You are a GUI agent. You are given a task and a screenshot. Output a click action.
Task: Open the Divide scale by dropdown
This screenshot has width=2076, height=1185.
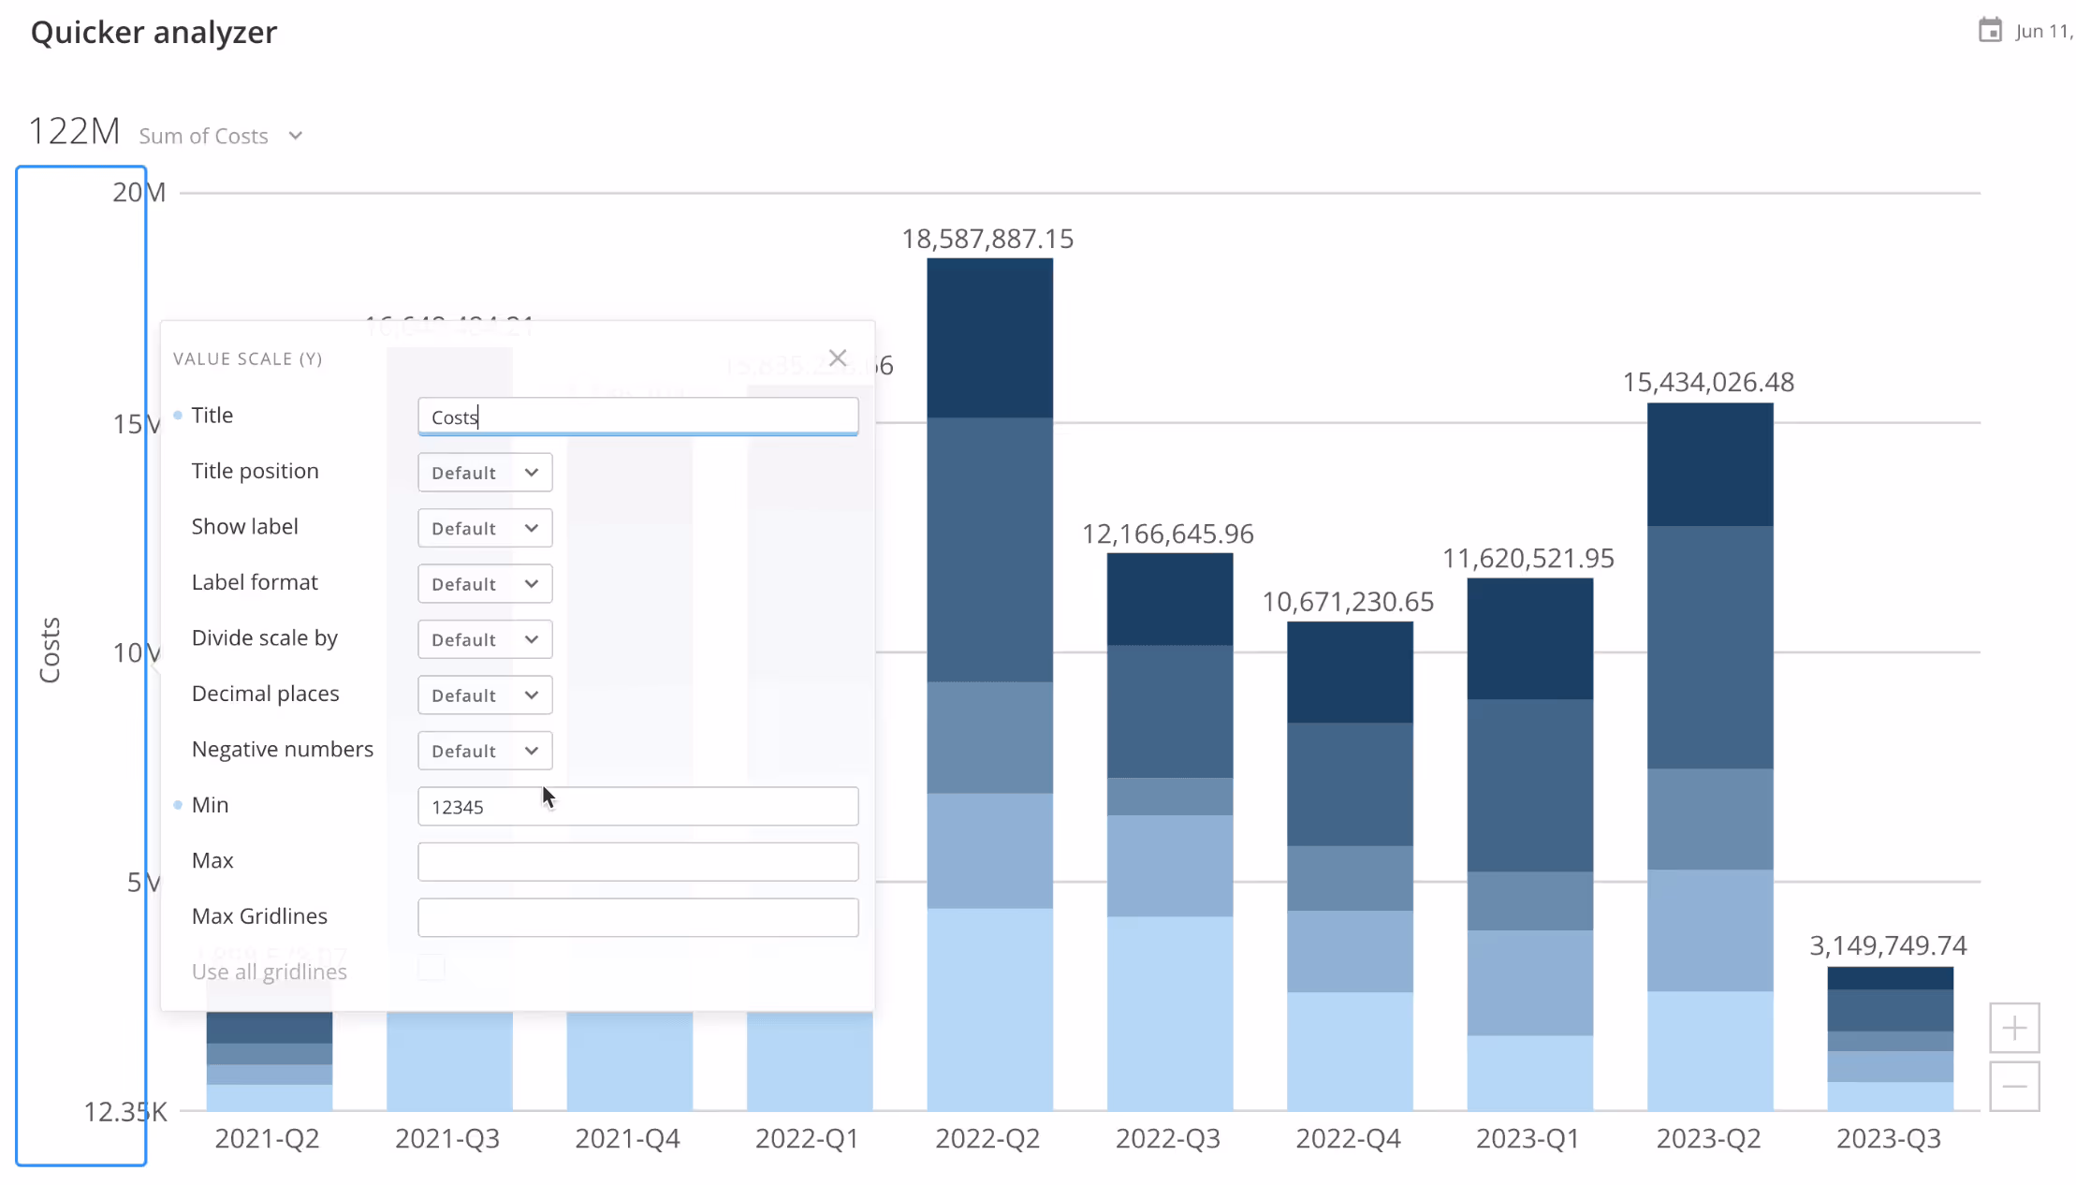[x=484, y=639]
